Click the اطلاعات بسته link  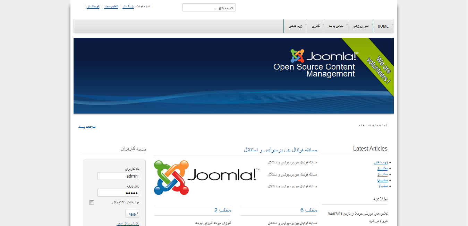tap(87, 127)
